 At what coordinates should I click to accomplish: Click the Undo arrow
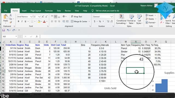tap(8, 30)
